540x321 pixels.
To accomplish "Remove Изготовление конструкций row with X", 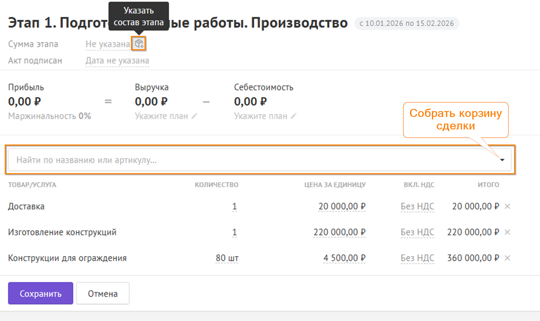I will pos(507,232).
